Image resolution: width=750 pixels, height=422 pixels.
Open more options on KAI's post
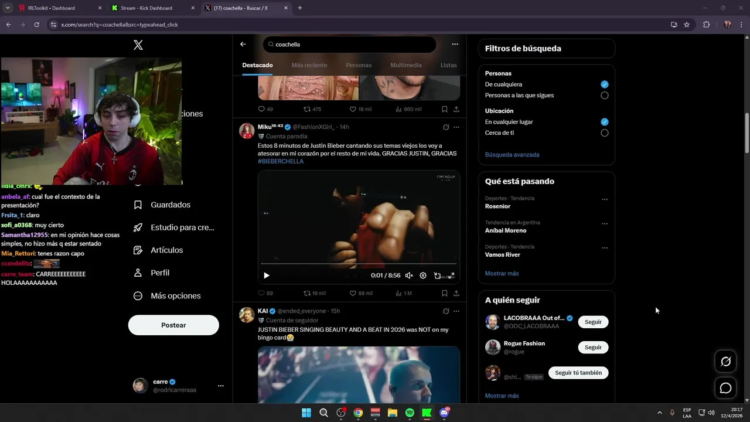[x=456, y=311]
